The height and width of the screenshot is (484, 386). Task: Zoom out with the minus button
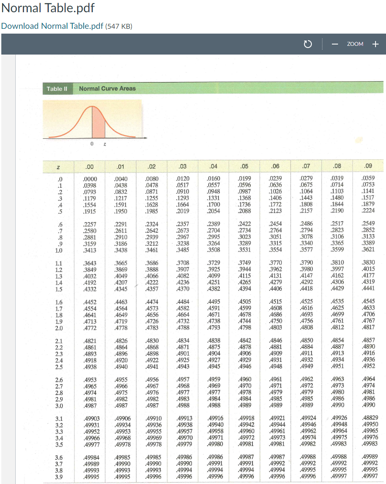coord(335,44)
